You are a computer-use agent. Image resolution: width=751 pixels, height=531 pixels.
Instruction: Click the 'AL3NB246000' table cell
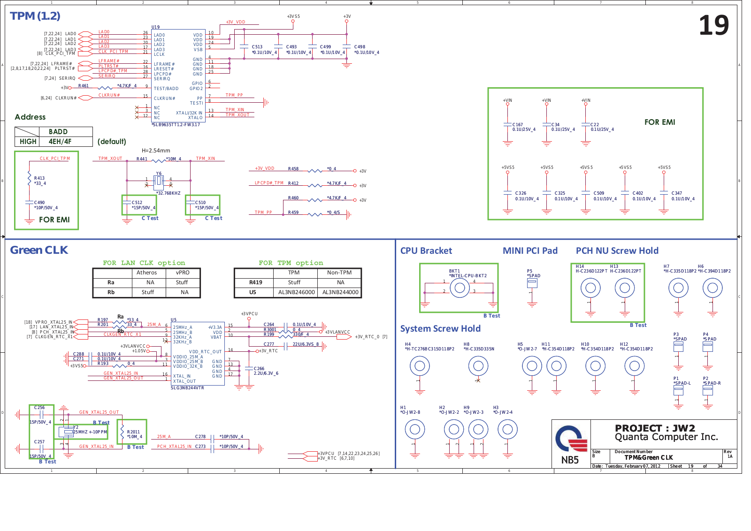click(x=297, y=292)
